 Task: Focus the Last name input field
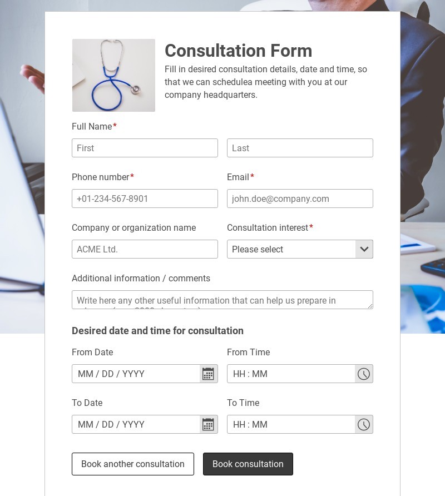(x=300, y=148)
